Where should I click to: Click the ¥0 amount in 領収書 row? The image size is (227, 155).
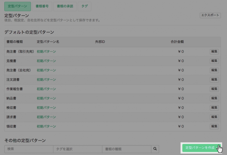[181, 126]
